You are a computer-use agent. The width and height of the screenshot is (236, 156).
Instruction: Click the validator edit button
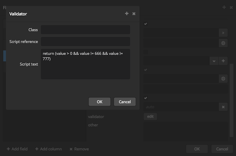click(150, 117)
